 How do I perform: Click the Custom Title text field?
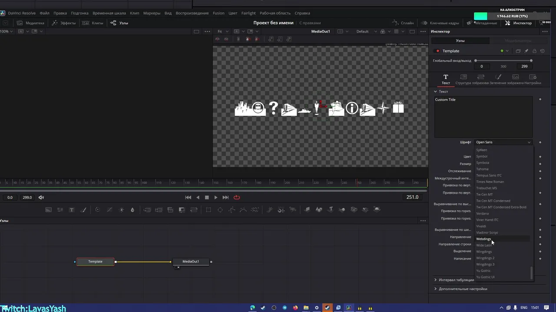[483, 117]
